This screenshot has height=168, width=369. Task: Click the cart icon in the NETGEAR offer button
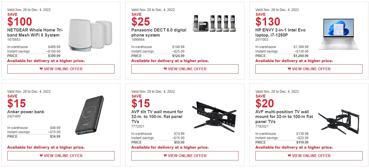pos(41,69)
